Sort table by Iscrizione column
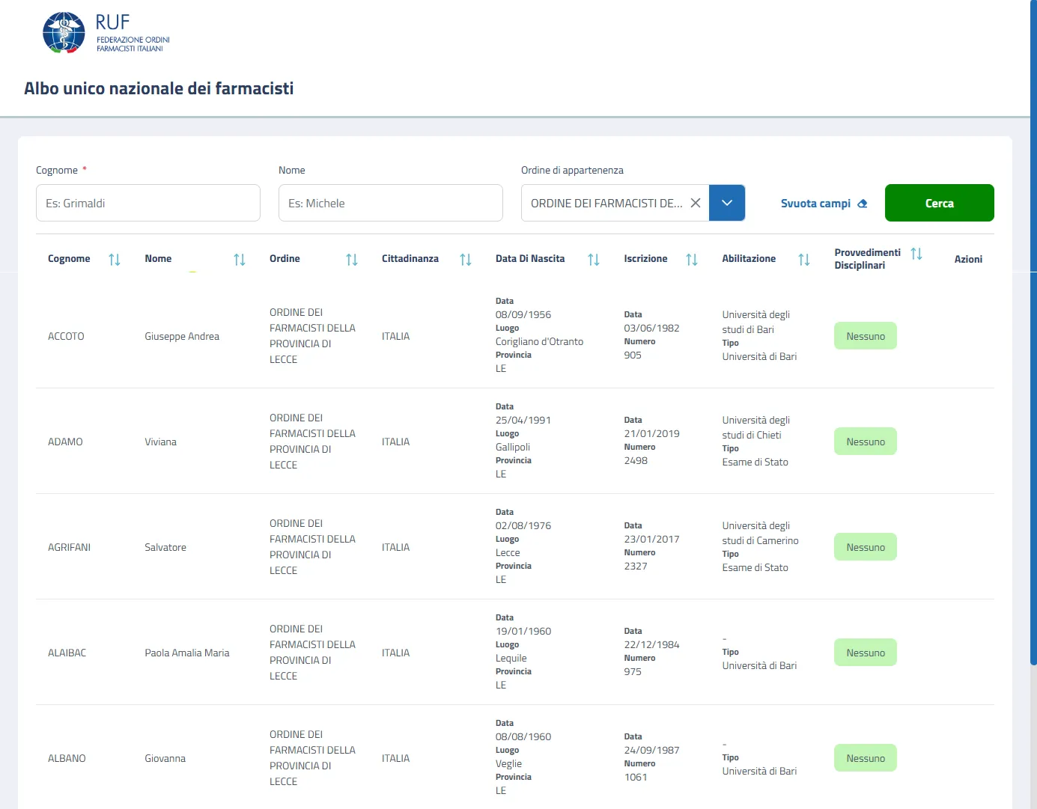 coord(692,260)
